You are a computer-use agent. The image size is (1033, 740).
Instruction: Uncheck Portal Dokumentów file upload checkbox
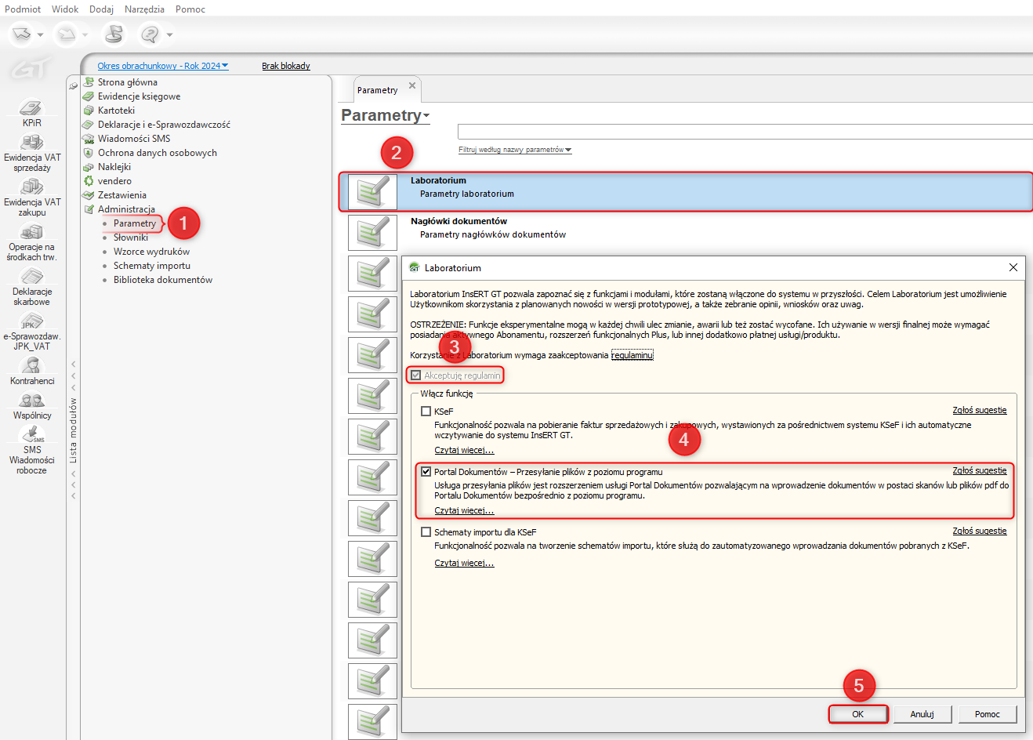pos(426,472)
